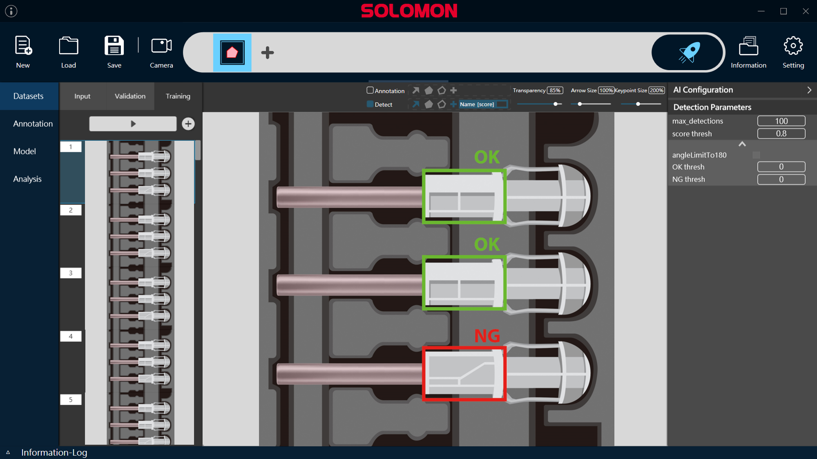The image size is (817, 459).
Task: Toggle the Detect checkbox
Action: click(370, 104)
